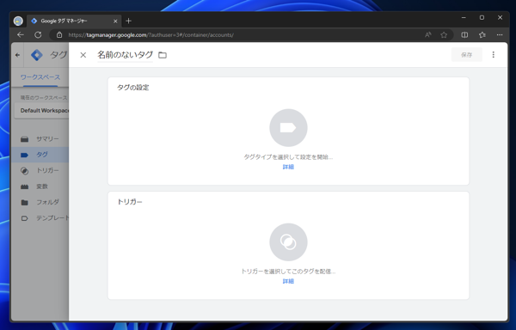Screen dimensions: 516x330
Task: Select フォルダ in the sidebar
Action: (40, 202)
